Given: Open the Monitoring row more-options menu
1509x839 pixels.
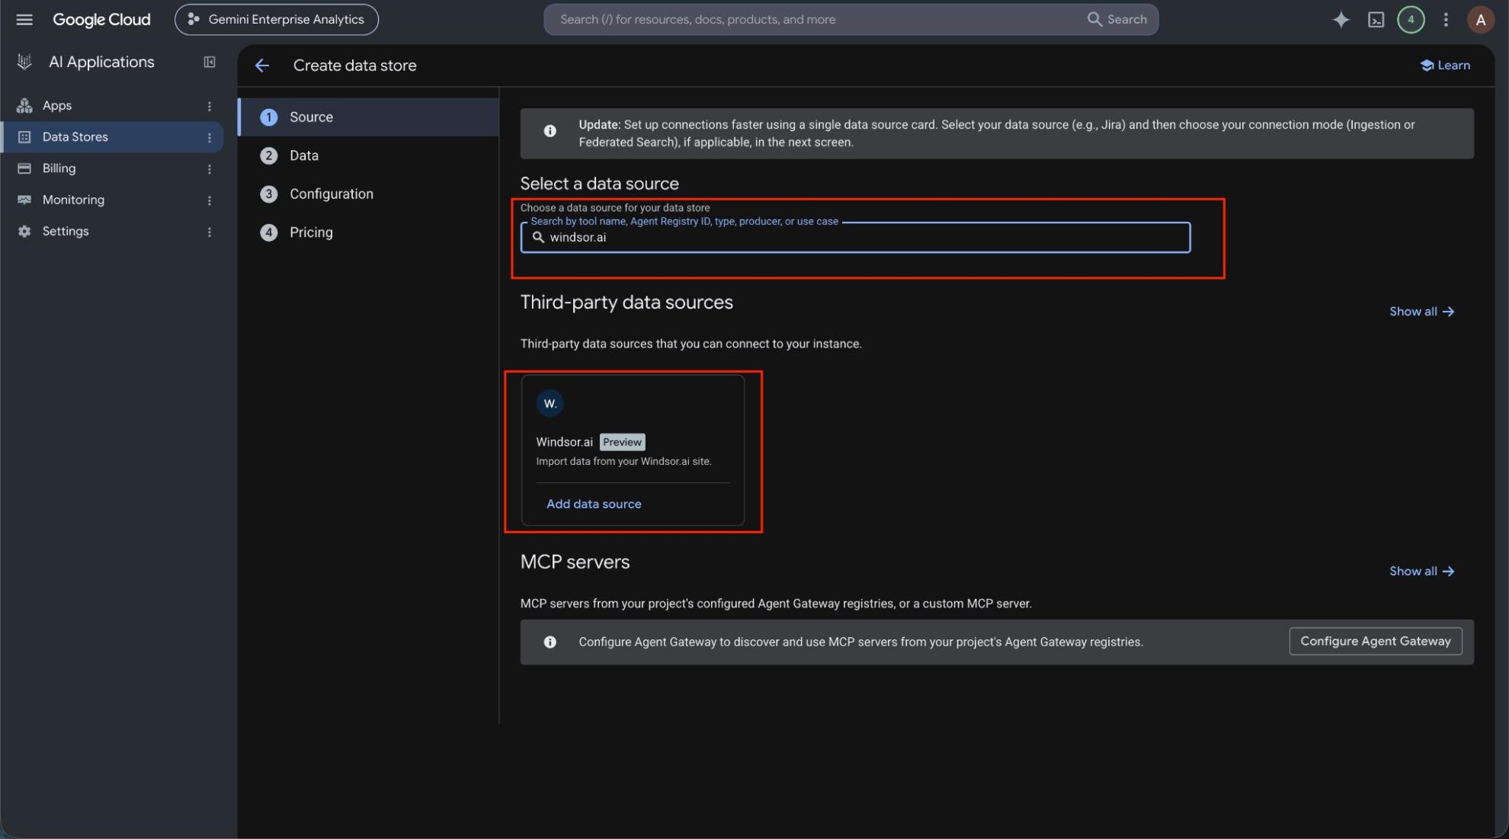Looking at the screenshot, I should 210,200.
